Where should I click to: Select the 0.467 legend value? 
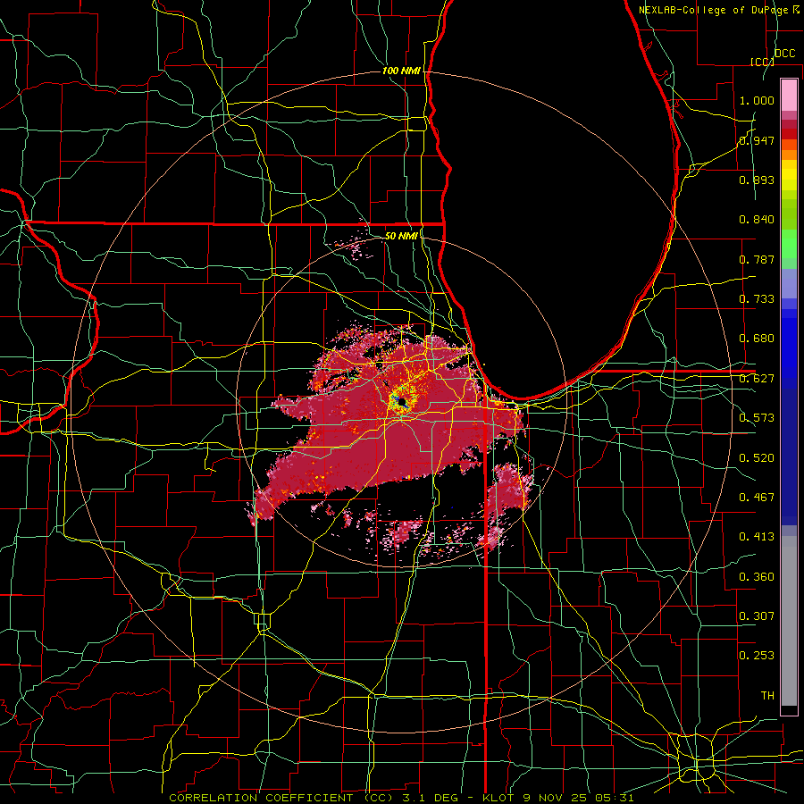pyautogui.click(x=757, y=498)
